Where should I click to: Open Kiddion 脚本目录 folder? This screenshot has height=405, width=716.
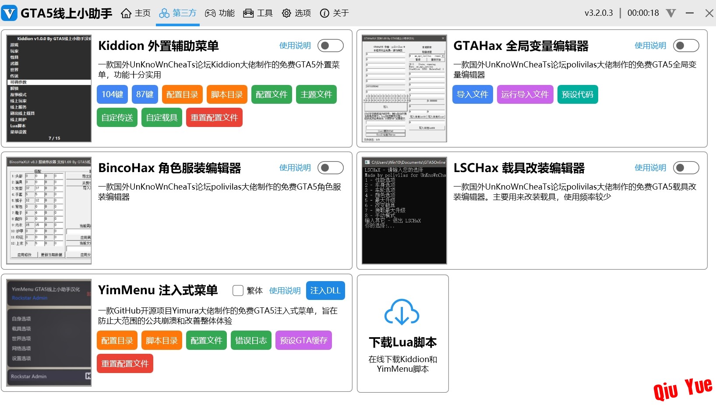[x=227, y=94]
